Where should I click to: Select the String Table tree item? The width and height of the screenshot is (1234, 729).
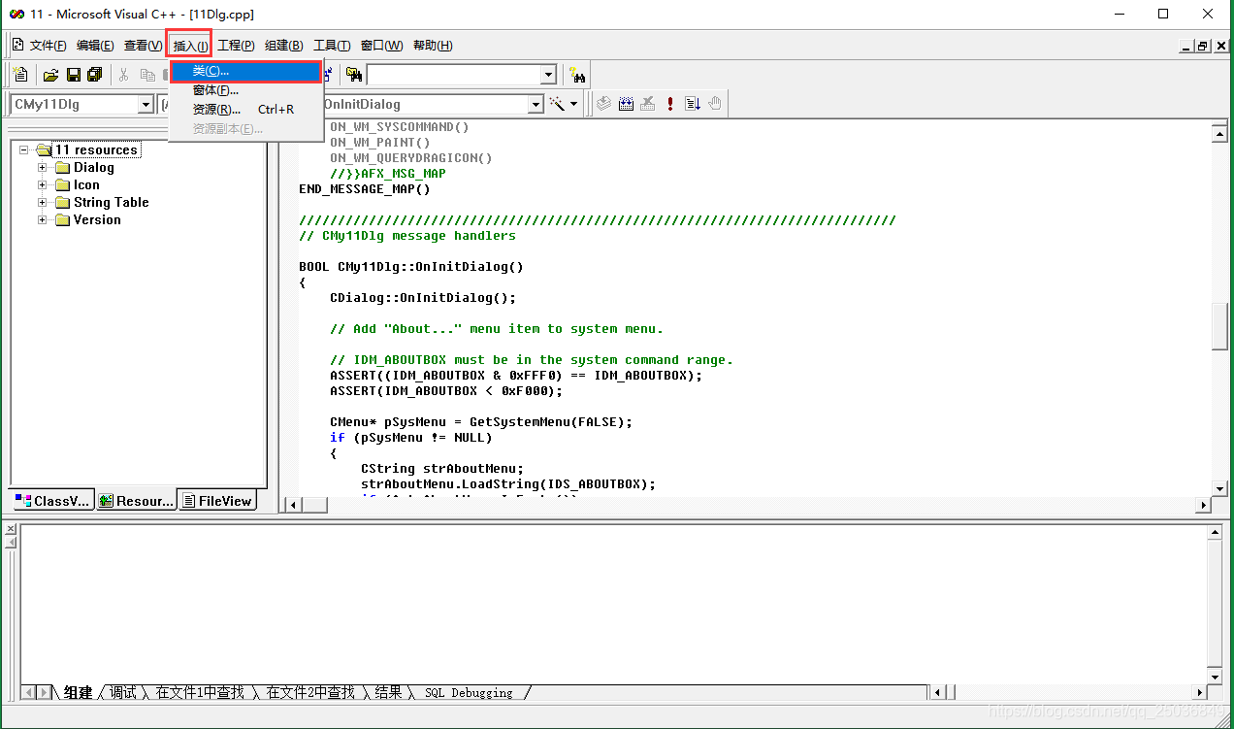[x=111, y=202]
